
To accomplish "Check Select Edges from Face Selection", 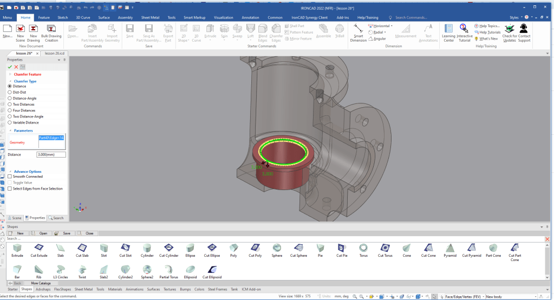I will pyautogui.click(x=10, y=188).
